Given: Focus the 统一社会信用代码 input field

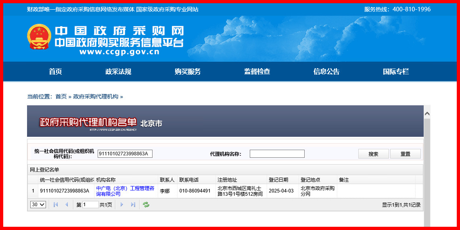Looking at the screenshot, I should click(125, 154).
